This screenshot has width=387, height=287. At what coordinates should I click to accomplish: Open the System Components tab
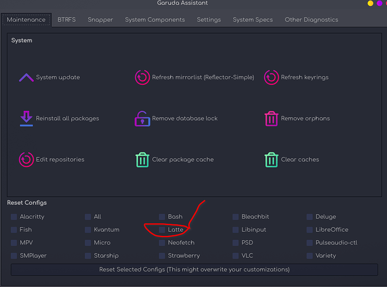pos(155,20)
